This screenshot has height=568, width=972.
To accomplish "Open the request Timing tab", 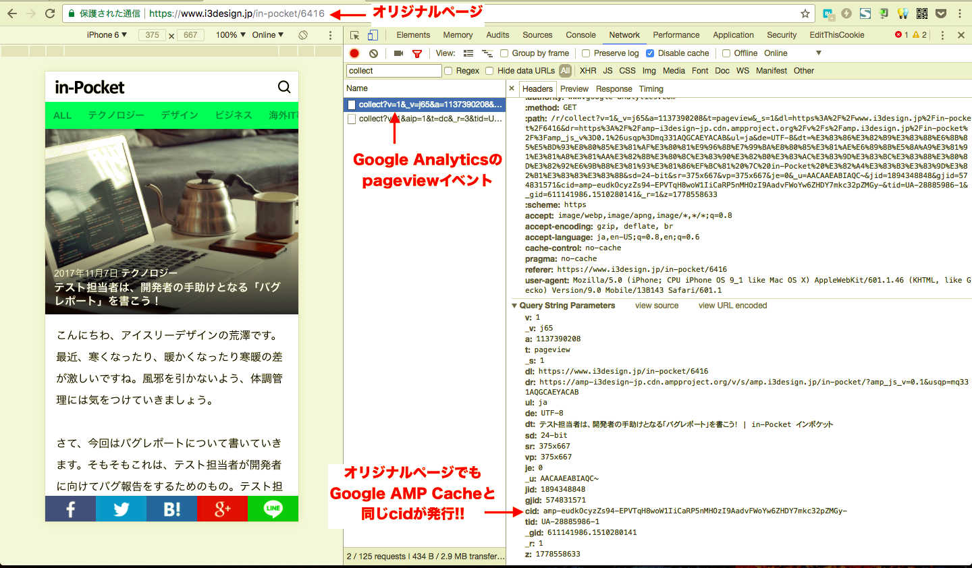I will (x=651, y=89).
